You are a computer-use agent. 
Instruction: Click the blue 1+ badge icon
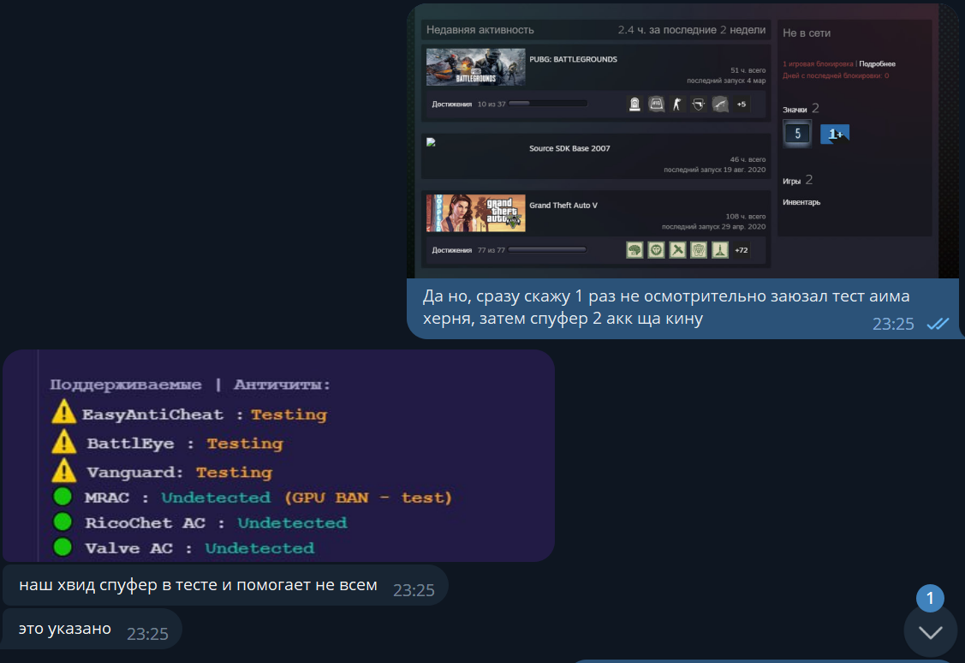click(835, 134)
